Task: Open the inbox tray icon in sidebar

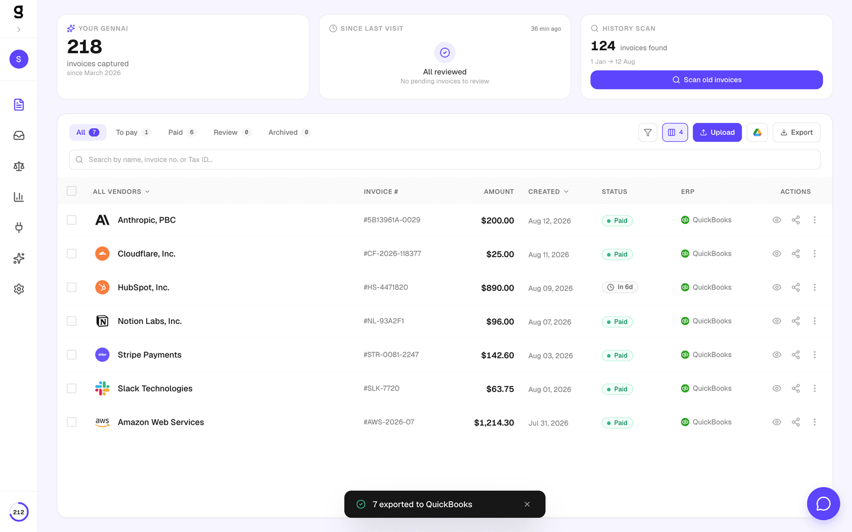Action: [19, 135]
